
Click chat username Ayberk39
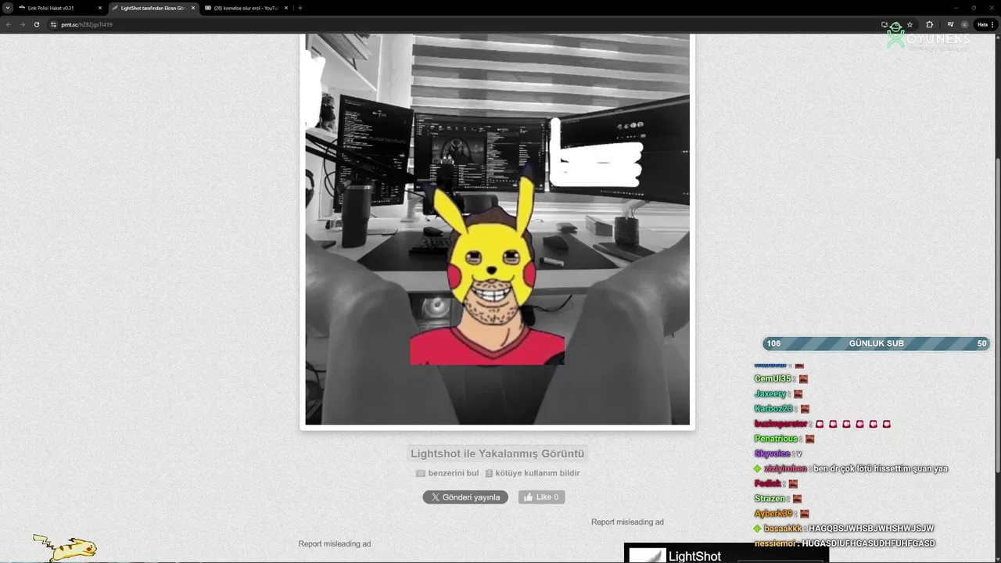(773, 514)
